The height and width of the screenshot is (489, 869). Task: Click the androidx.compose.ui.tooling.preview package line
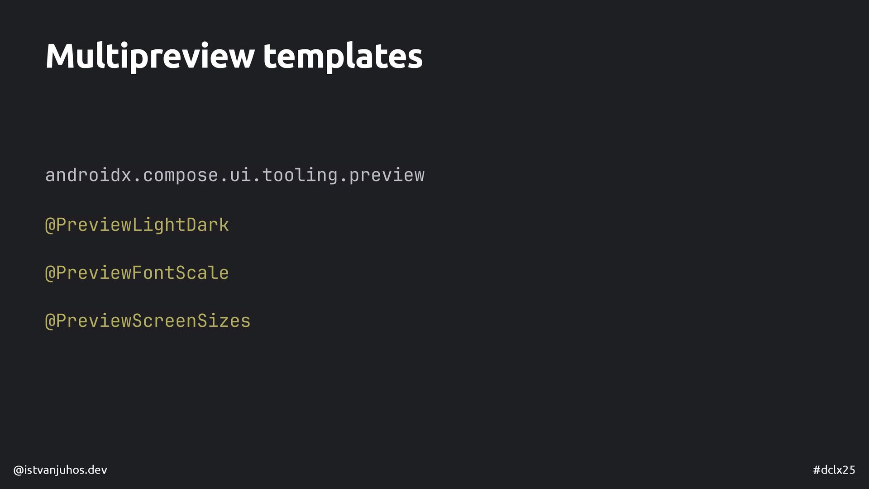point(235,176)
